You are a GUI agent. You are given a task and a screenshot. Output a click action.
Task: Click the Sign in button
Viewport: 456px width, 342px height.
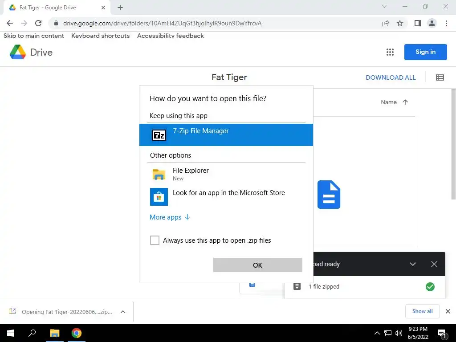click(x=425, y=52)
